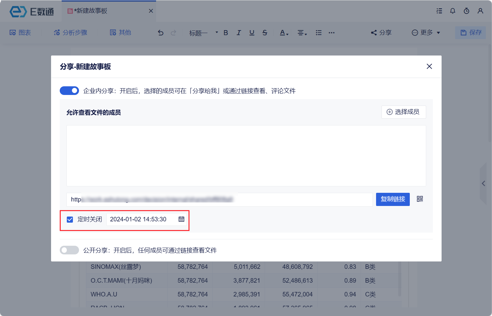This screenshot has height=316, width=492.
Task: Click the C类 cell in WHO.A.U row
Action: click(370, 295)
